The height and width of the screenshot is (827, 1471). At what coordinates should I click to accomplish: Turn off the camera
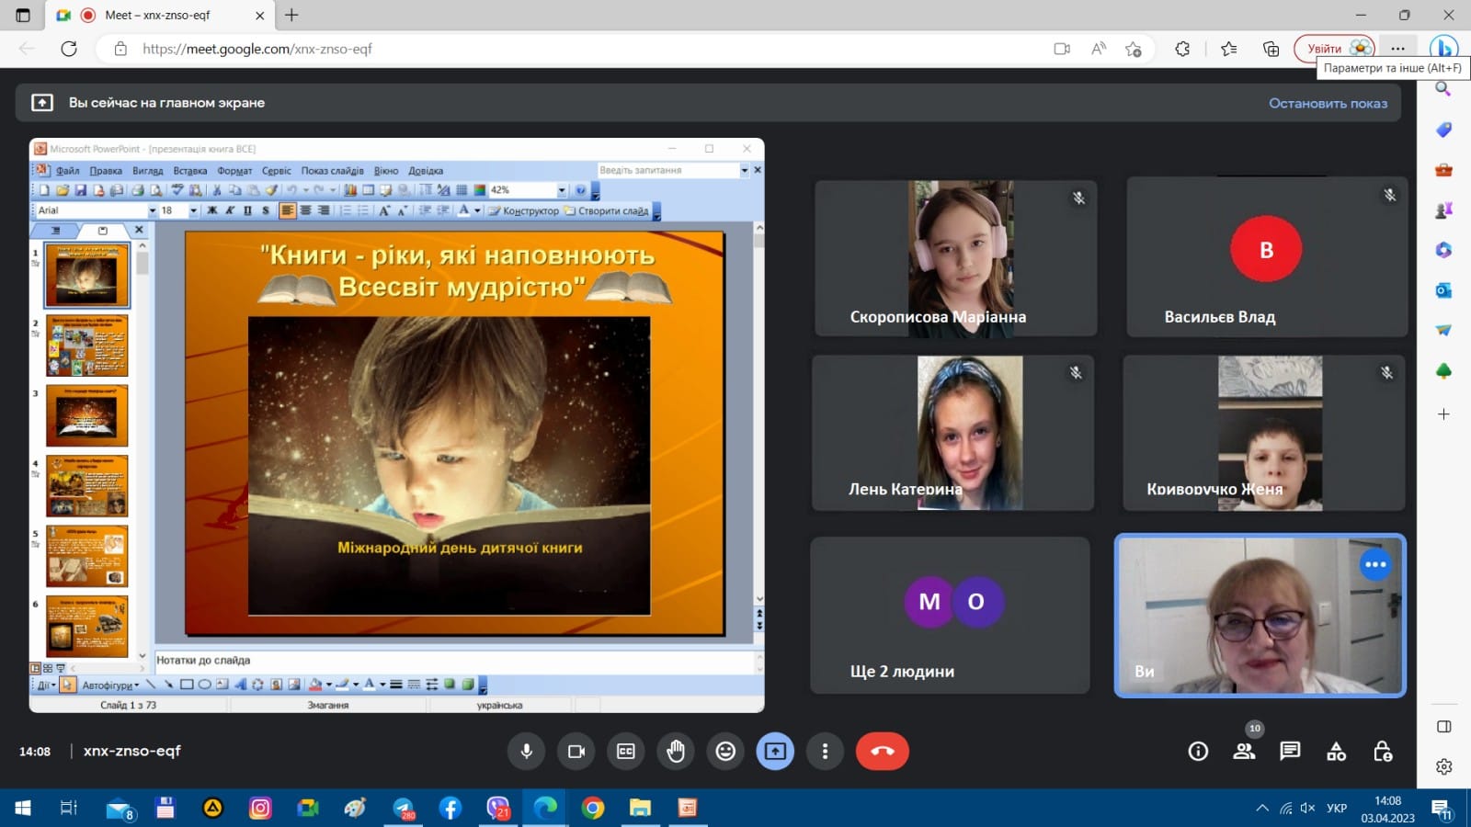click(576, 752)
